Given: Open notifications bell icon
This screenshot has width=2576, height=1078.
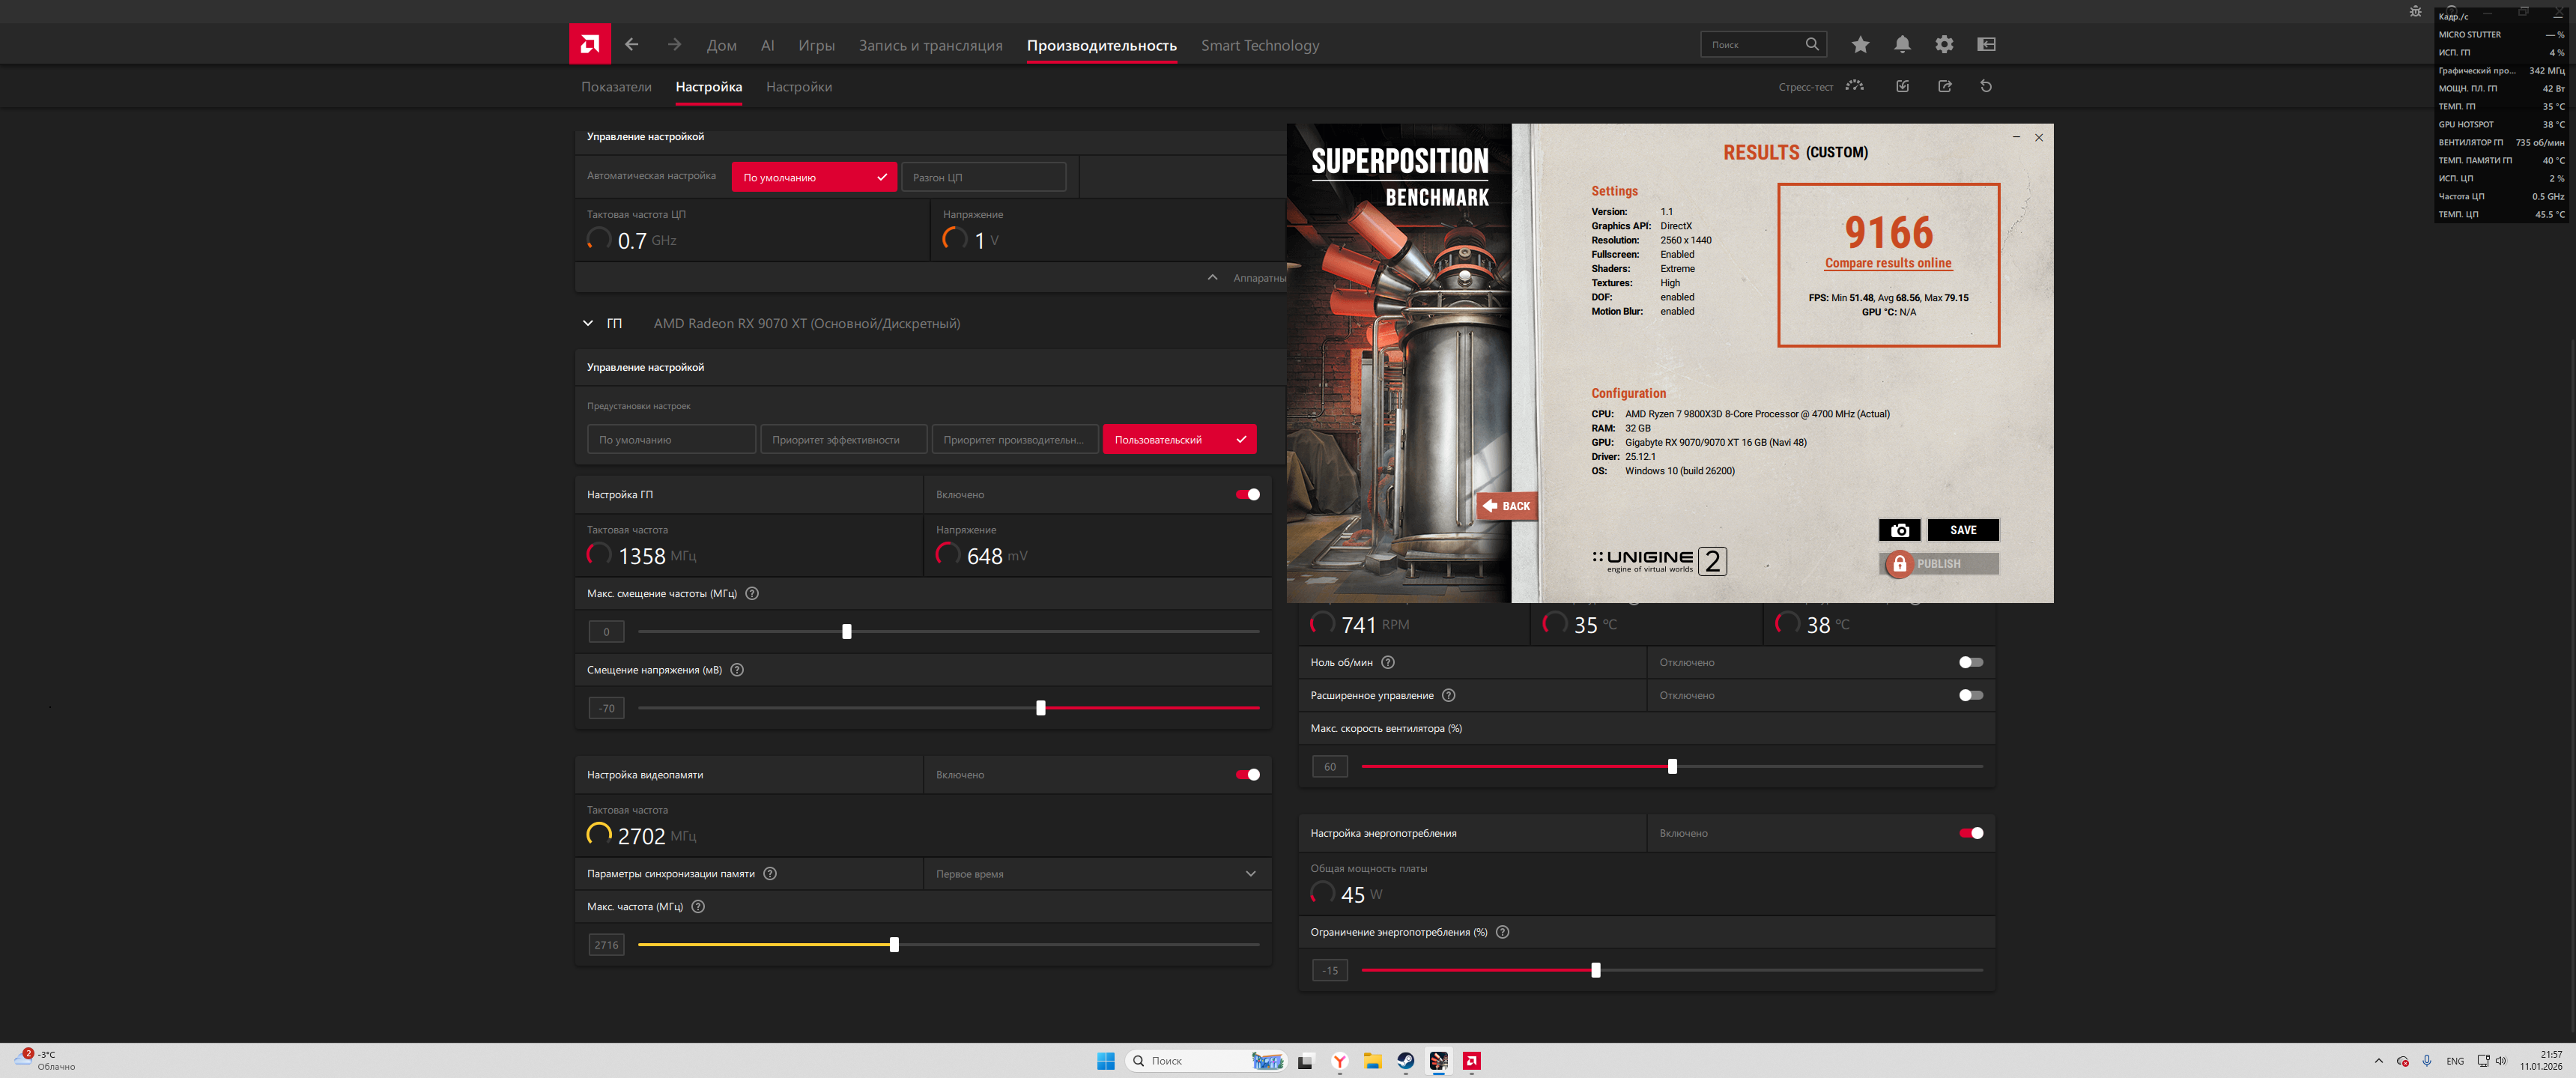Looking at the screenshot, I should pos(1901,44).
